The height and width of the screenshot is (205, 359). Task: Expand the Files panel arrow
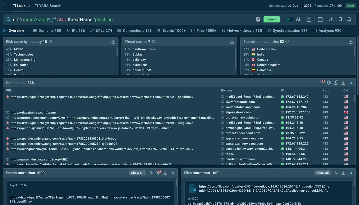pos(351,173)
